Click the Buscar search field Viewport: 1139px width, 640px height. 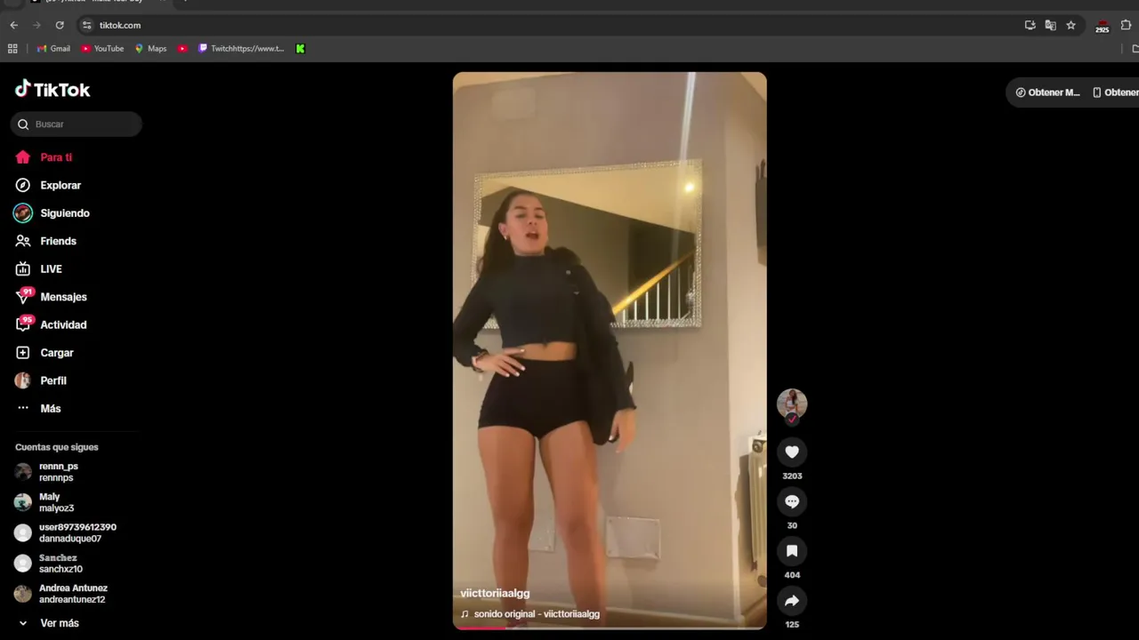(x=77, y=124)
